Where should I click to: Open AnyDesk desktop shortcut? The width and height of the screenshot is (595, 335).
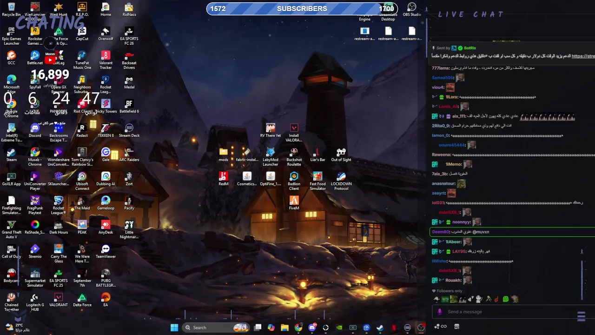(106, 227)
